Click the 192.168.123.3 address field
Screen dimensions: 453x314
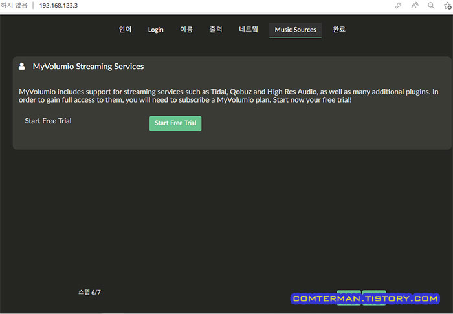point(59,5)
